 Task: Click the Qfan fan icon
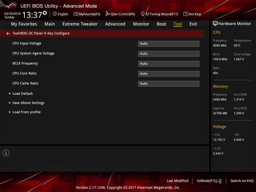click(107, 14)
